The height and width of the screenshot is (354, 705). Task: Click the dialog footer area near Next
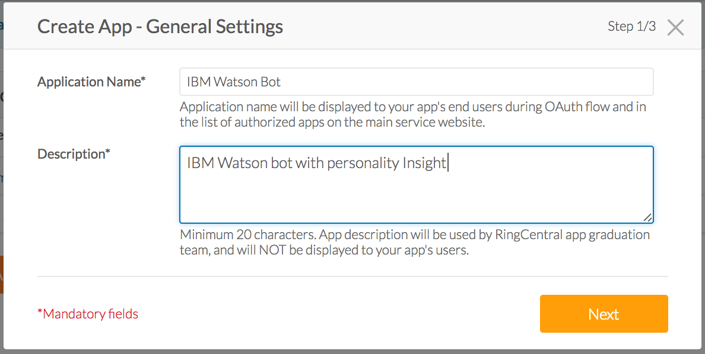coord(475,314)
